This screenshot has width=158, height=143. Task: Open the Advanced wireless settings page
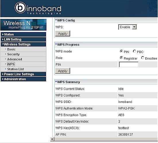[x=15, y=59]
